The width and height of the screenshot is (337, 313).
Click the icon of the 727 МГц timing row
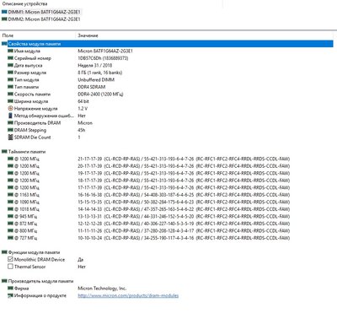(x=10, y=238)
